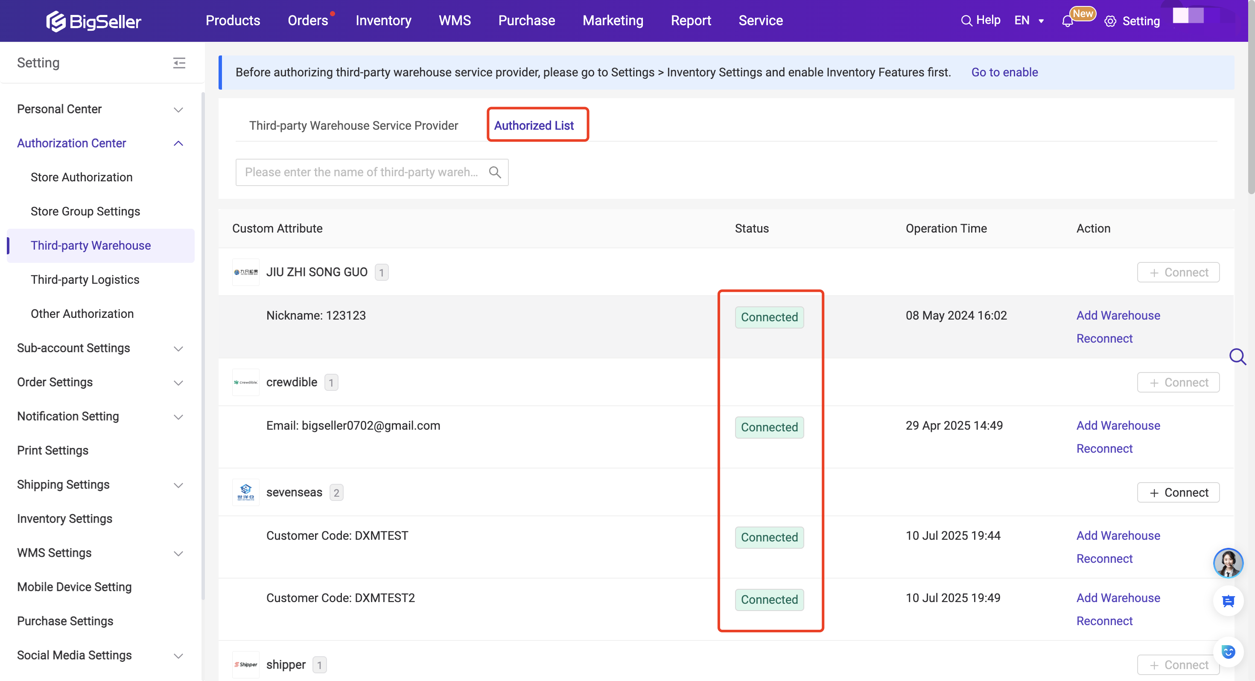Expand Personal Center section
This screenshot has height=681, width=1255.
coord(179,110)
